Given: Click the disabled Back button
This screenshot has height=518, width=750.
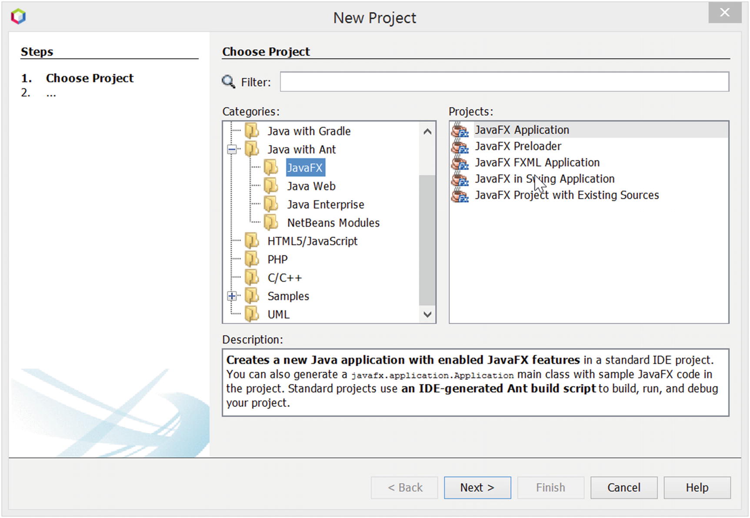Looking at the screenshot, I should point(404,488).
